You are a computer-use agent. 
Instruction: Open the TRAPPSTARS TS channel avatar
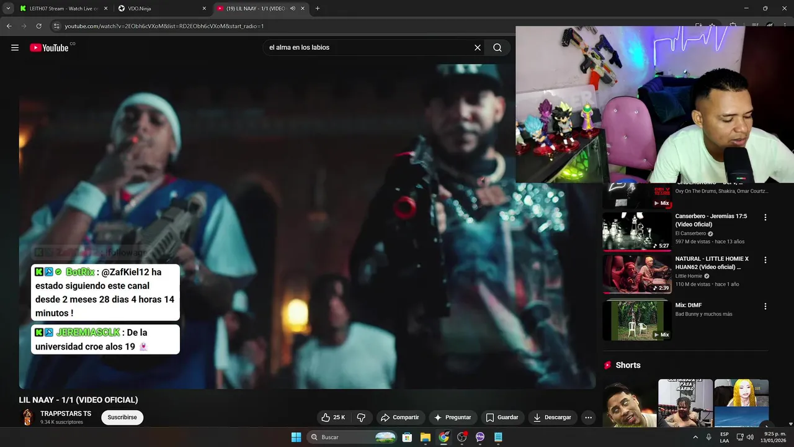tap(27, 417)
